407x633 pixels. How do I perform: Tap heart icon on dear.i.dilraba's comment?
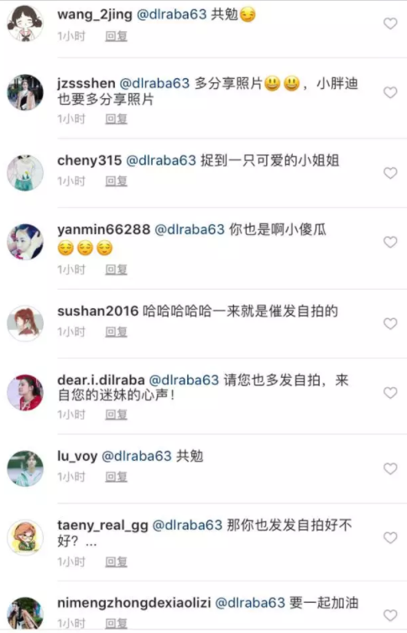(x=390, y=392)
